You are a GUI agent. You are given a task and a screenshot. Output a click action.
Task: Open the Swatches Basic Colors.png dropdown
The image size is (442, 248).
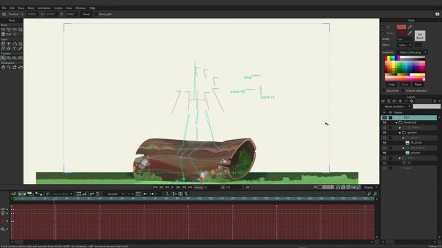412,52
